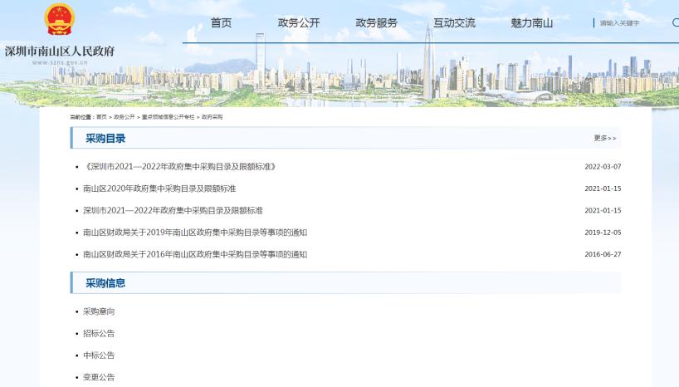Image resolution: width=679 pixels, height=387 pixels.
Task: Click the national emblem logo
Action: click(59, 19)
